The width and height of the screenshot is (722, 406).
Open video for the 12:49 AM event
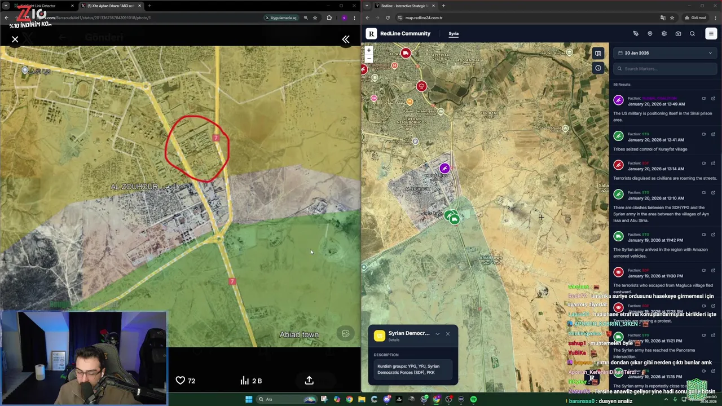coord(704,99)
